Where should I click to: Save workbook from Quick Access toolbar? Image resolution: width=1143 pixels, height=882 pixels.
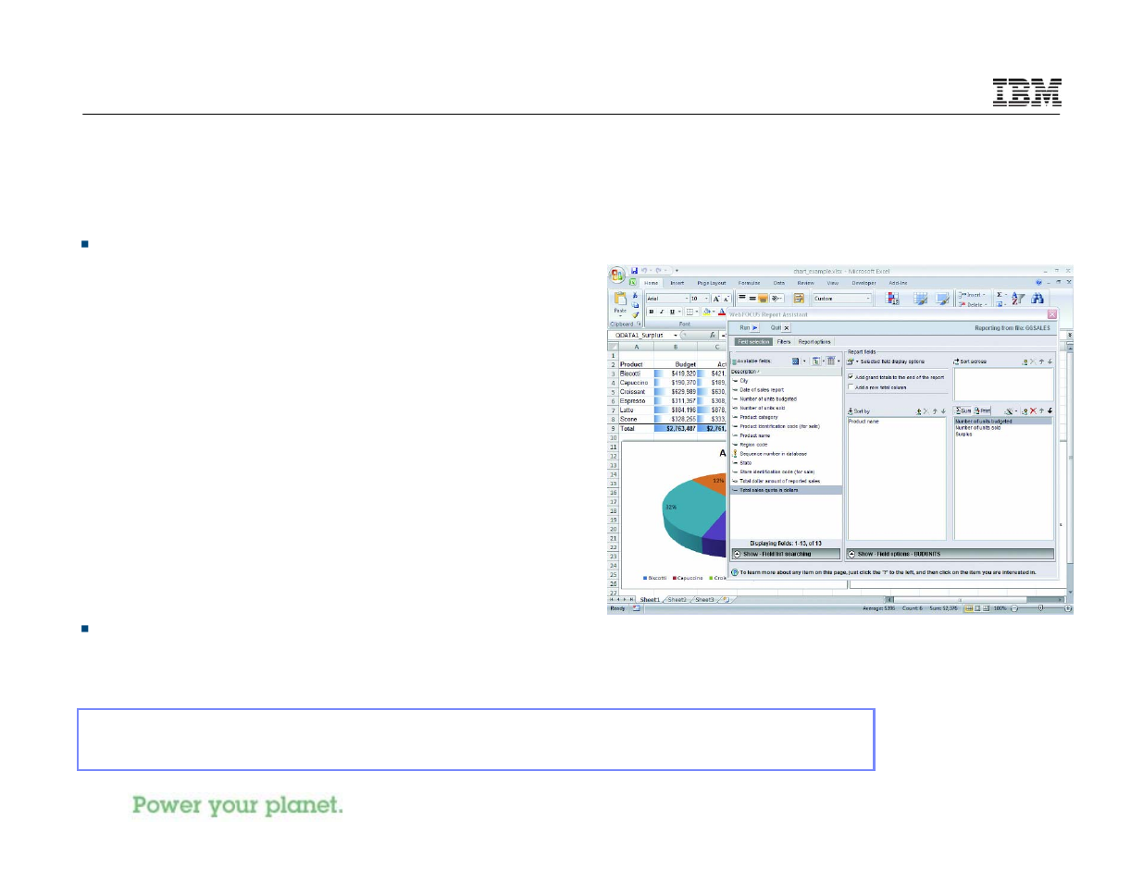(x=634, y=271)
